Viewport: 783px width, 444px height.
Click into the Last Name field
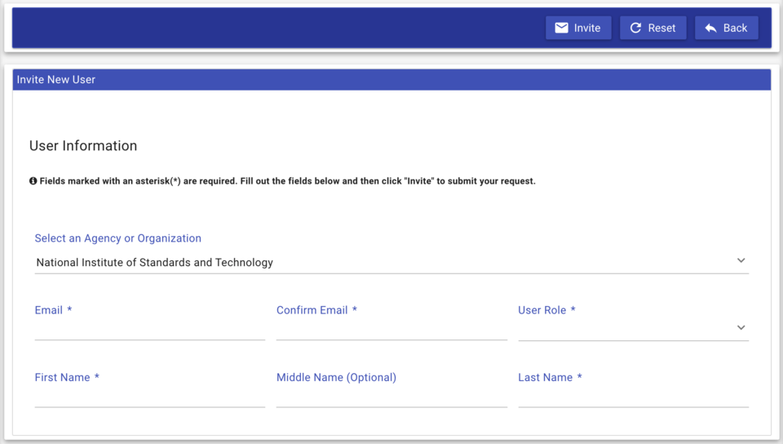tap(633, 396)
